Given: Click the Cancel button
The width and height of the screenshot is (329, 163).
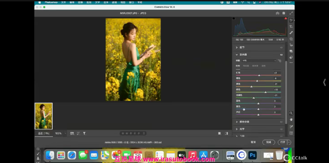Looking at the screenshot, I should [253, 142].
